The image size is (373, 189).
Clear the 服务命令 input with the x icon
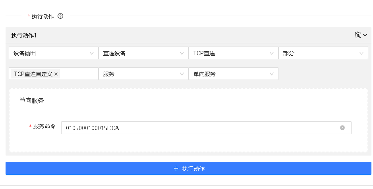(x=342, y=128)
